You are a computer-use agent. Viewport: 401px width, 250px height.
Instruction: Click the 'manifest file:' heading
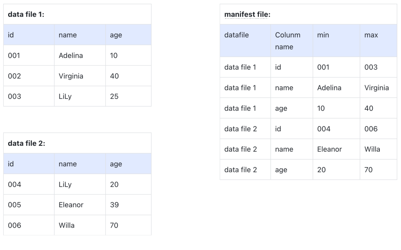point(247,15)
